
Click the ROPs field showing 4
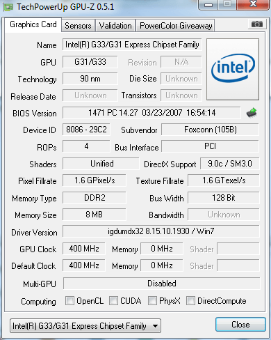click(86, 146)
